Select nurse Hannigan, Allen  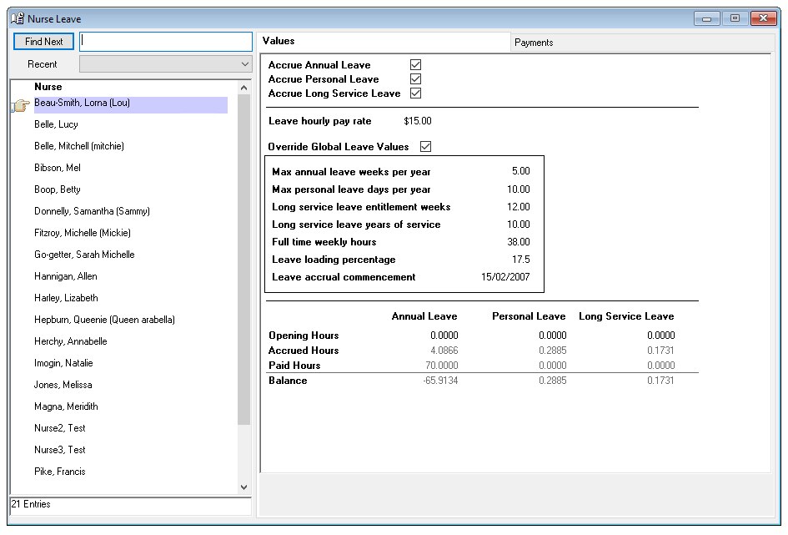(66, 275)
